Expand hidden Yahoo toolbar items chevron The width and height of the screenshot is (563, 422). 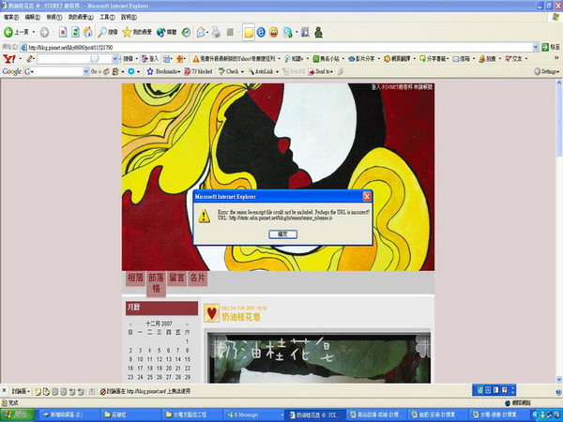[556, 58]
